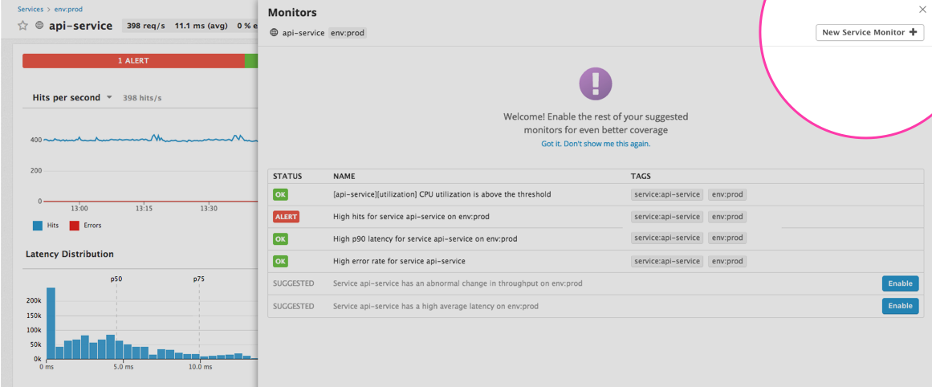Enable the abnormal throughput change monitor

click(x=900, y=283)
